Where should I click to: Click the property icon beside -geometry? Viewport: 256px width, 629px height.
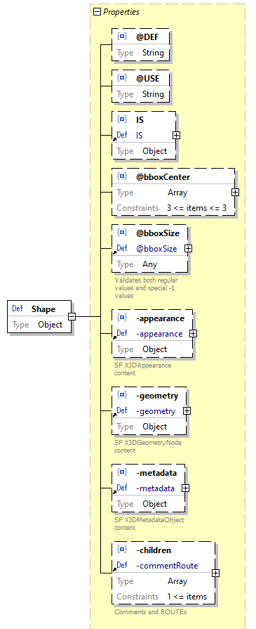coord(122,395)
